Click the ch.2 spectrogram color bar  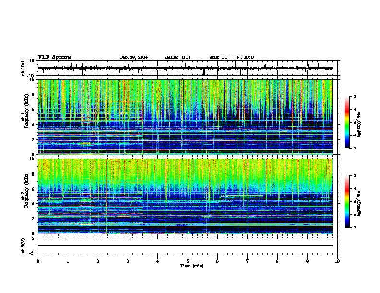point(347,202)
